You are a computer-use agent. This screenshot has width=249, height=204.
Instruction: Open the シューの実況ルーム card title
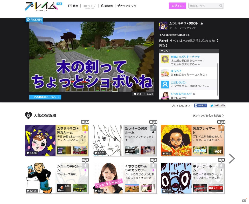70,168
